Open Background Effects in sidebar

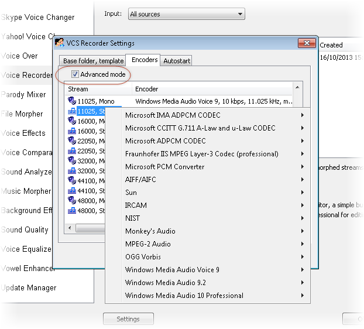26,210
